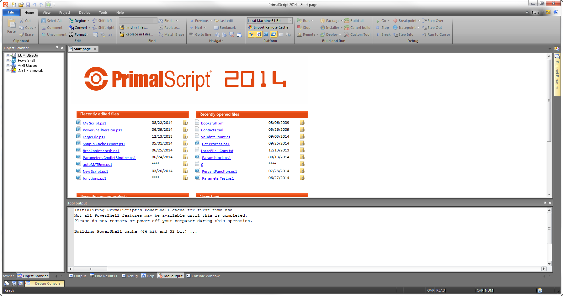563x296 pixels.
Task: Open file using the folder icon in quick access
Action: pyautogui.click(x=21, y=5)
